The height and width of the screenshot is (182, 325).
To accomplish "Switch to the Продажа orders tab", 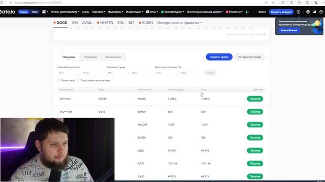I will [90, 57].
